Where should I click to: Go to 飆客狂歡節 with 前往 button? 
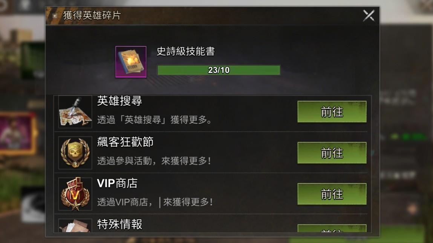332,153
